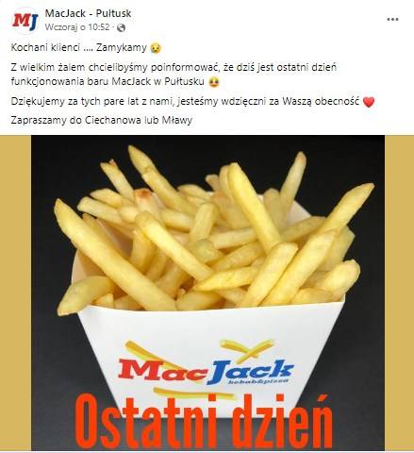Screen dimensions: 414x453
Task: Open the post timestamp Wczoraj o 10:52
Action: click(x=77, y=27)
